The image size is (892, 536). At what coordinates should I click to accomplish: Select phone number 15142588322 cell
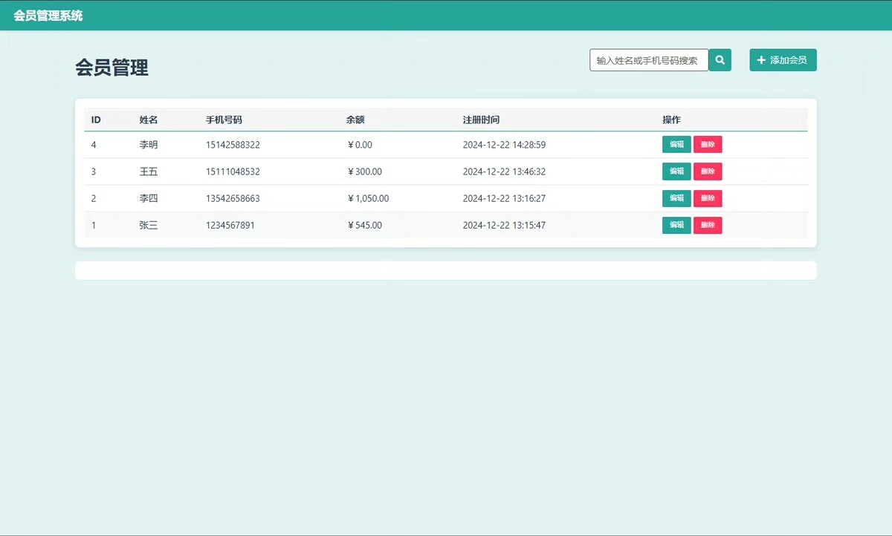233,145
